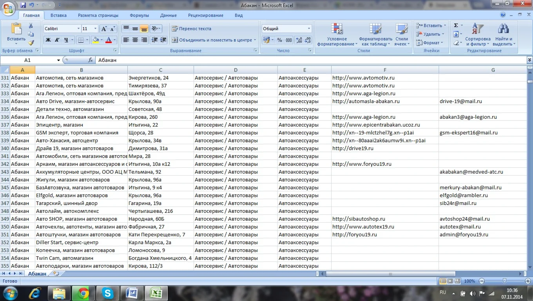Click the AutoSum sigma icon
533x301 pixels.
(456, 25)
